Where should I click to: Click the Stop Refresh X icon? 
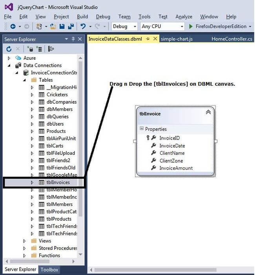18,49
